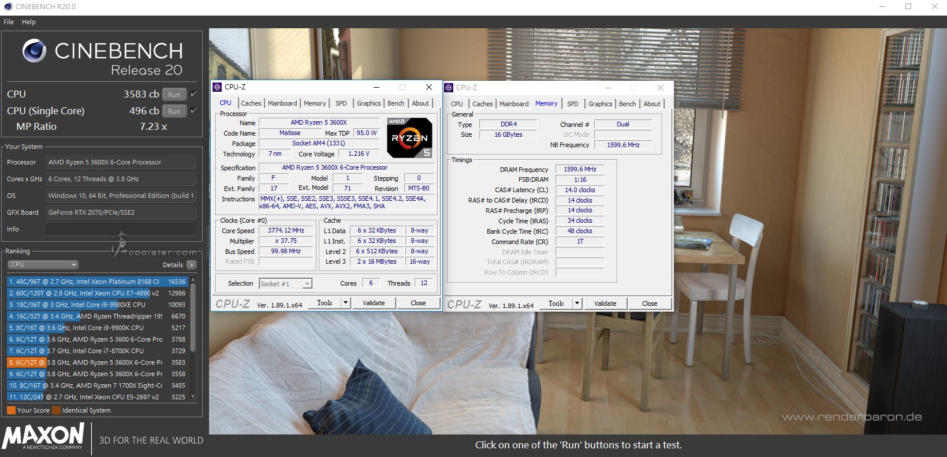947x457 pixels.
Task: Switch to Bench tab in left CPU-Z window
Action: pos(396,103)
